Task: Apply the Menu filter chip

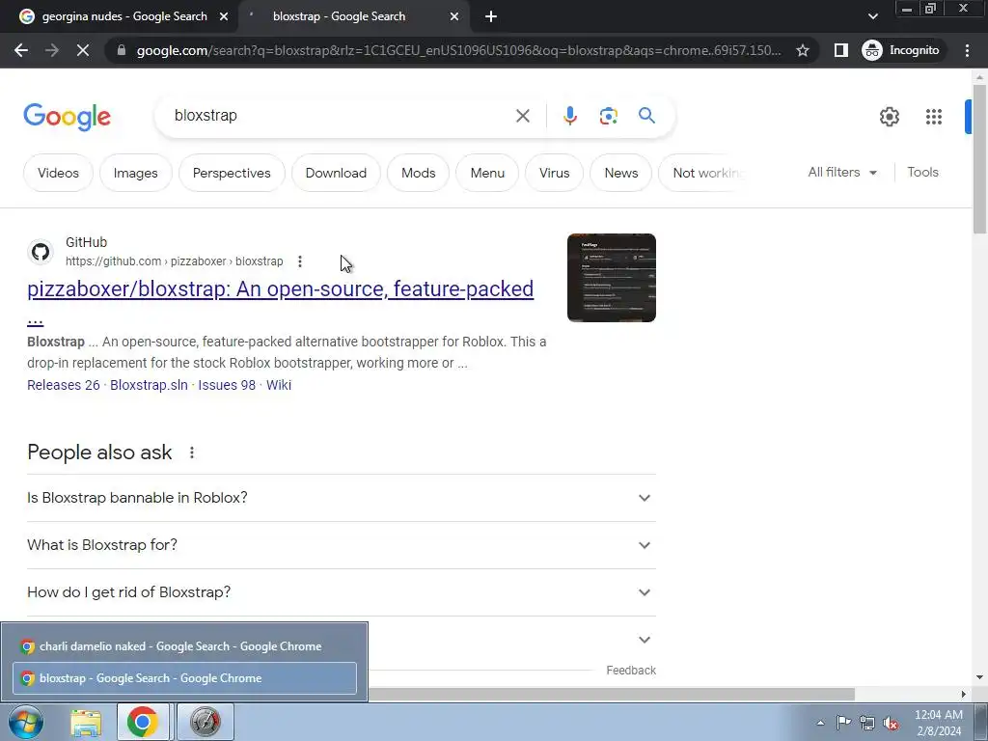Action: point(487,173)
